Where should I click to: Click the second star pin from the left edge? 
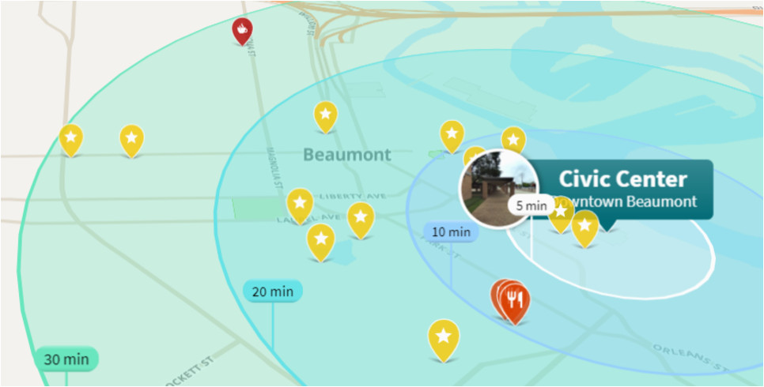click(x=131, y=141)
